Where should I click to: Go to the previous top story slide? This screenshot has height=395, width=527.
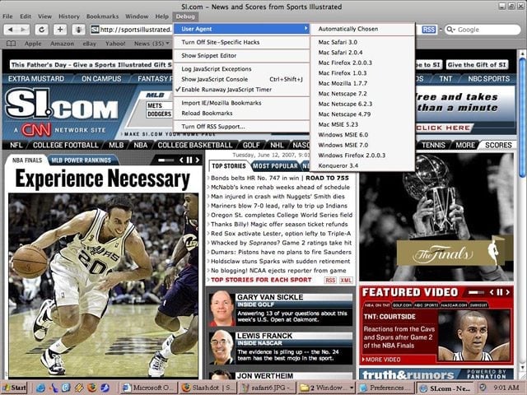click(x=181, y=160)
